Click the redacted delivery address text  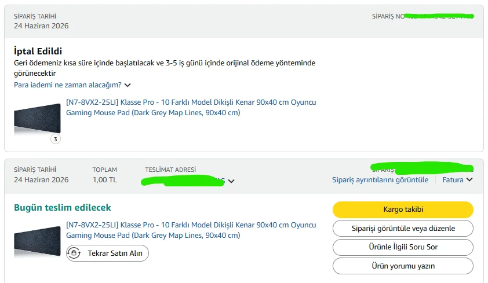[183, 181]
